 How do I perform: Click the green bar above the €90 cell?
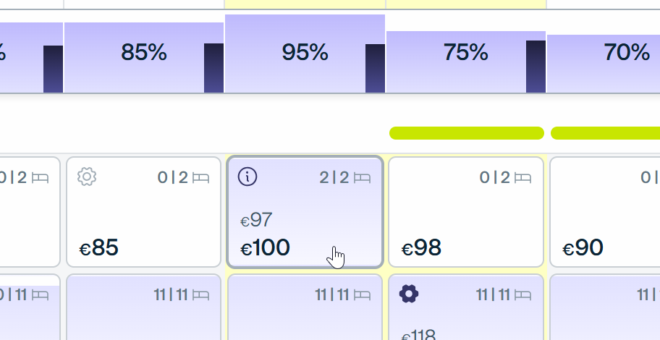point(605,133)
